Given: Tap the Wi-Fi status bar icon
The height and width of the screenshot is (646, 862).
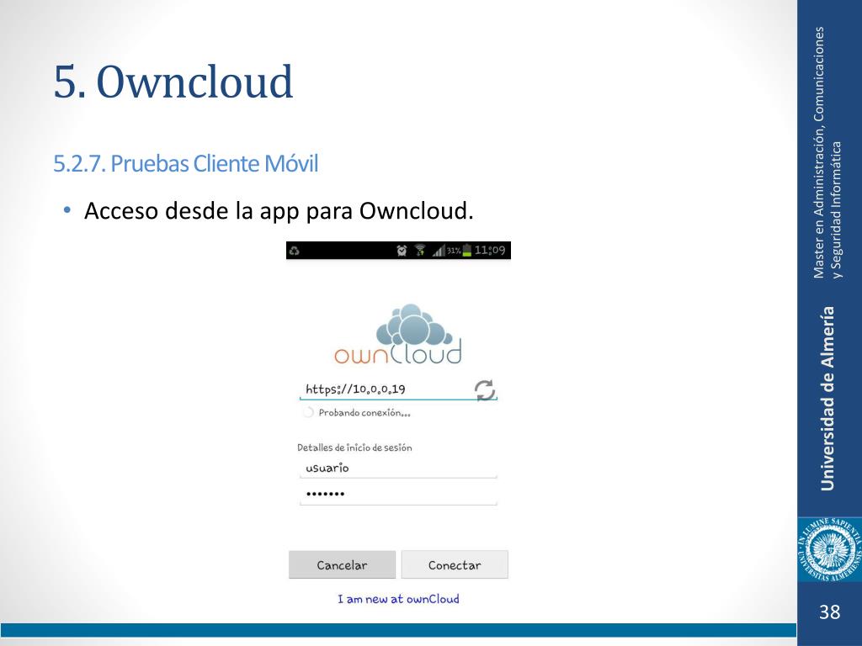Looking at the screenshot, I should point(420,251).
